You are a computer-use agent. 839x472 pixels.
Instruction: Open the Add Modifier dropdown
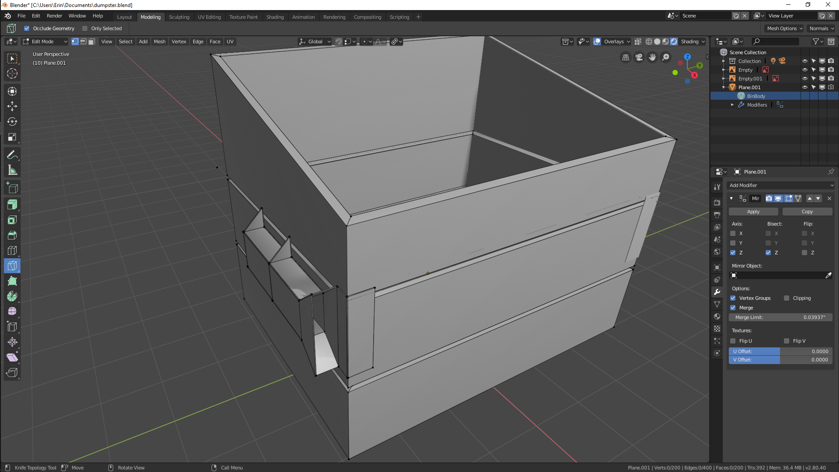[781, 185]
